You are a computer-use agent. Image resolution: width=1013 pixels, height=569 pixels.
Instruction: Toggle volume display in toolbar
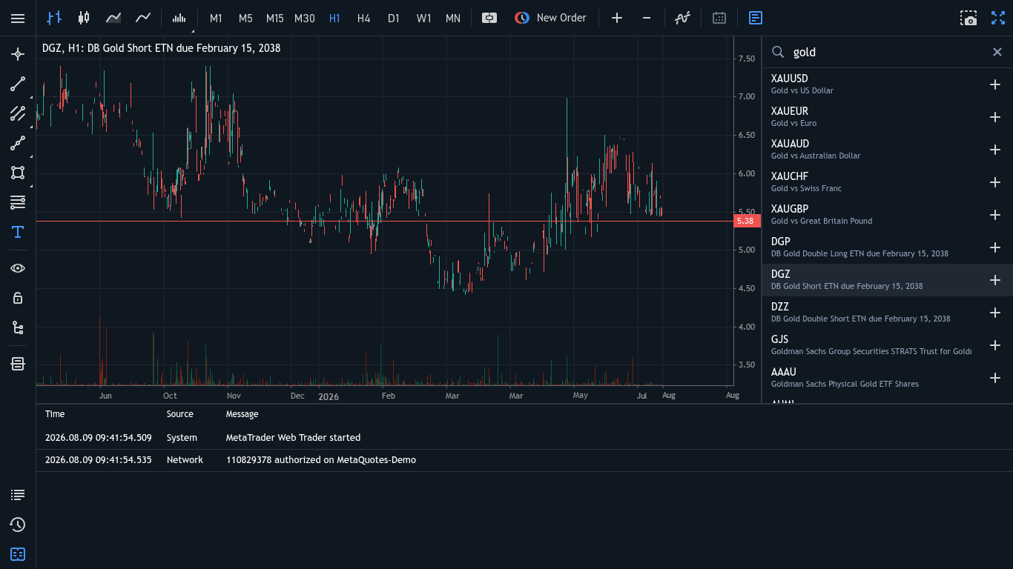pos(179,18)
